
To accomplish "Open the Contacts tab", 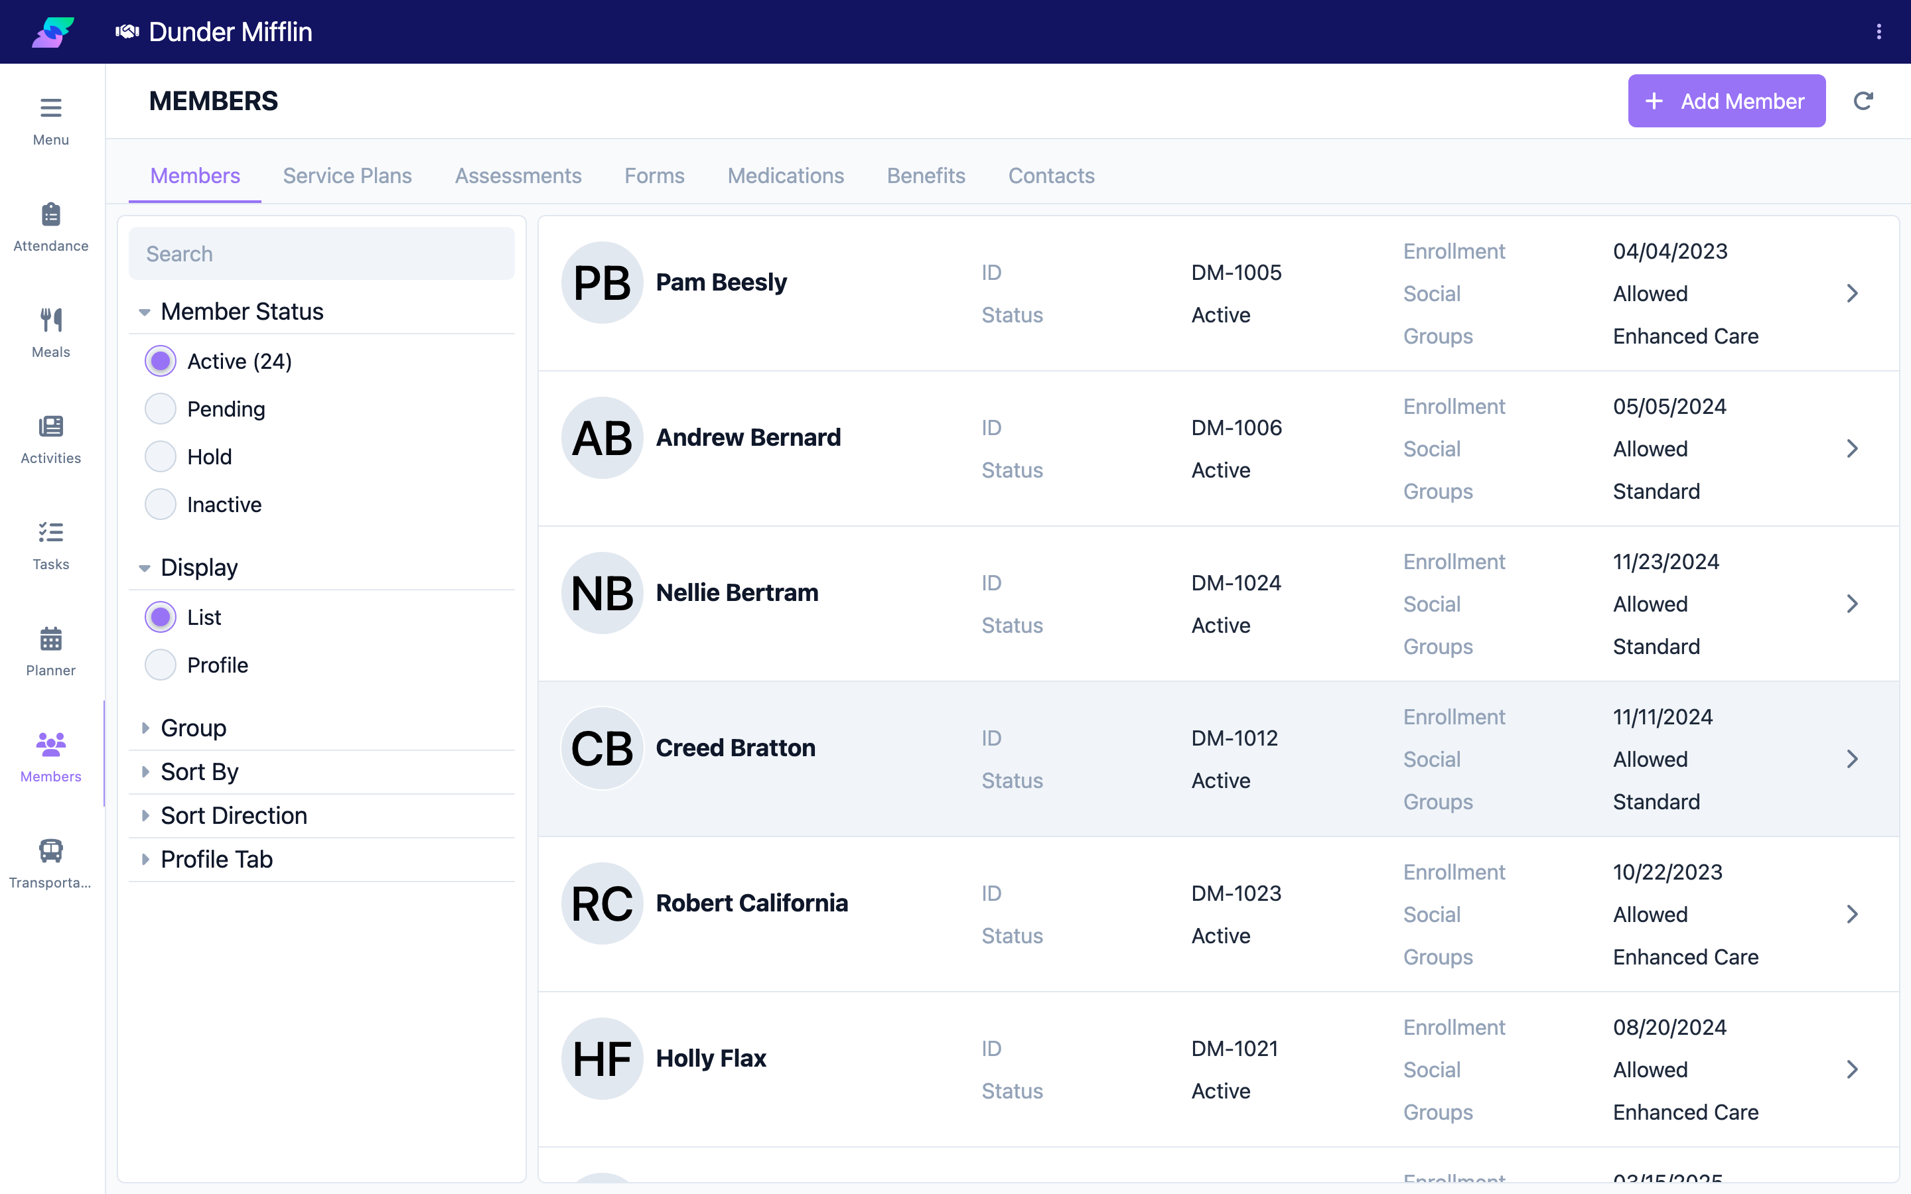I will pos(1051,175).
